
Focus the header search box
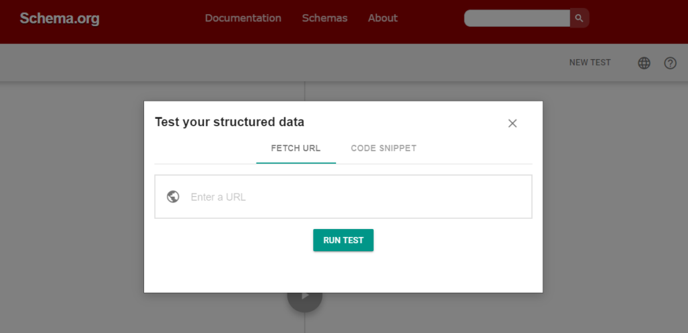pos(516,18)
